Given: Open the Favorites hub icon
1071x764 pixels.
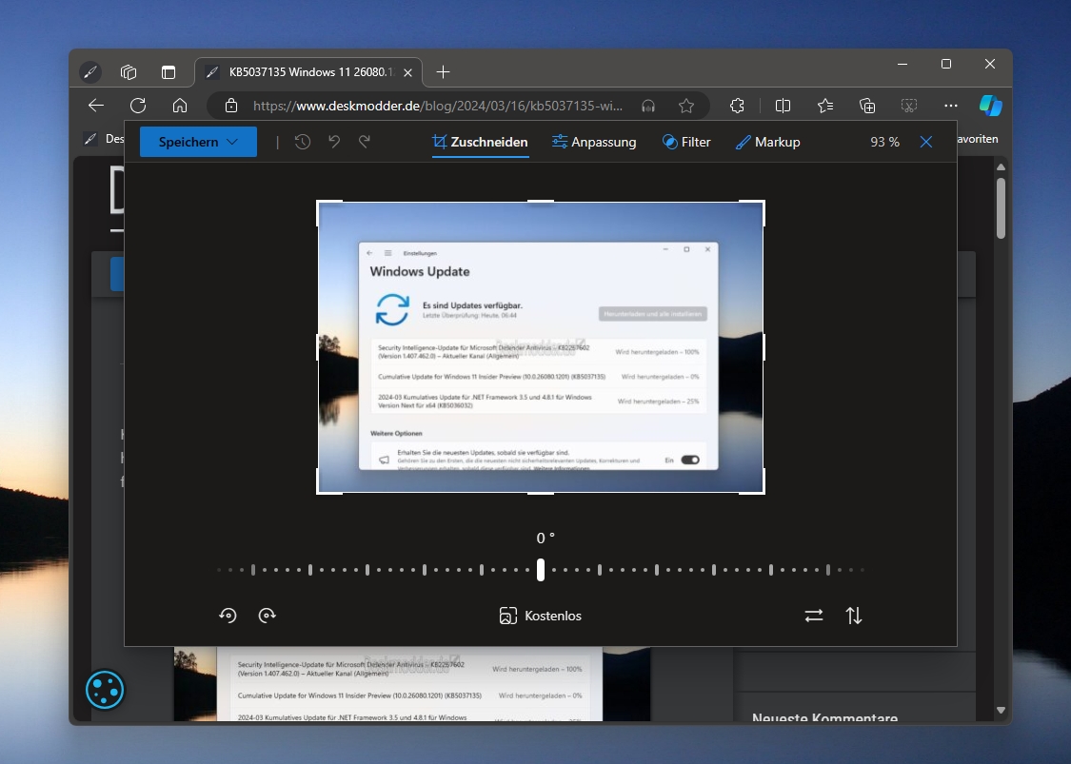Looking at the screenshot, I should (825, 106).
